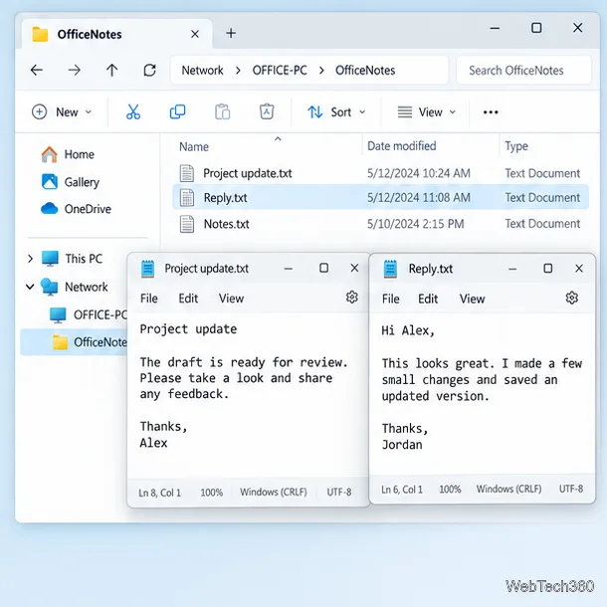Open settings gear in Reply.txt Notepad

(x=572, y=298)
